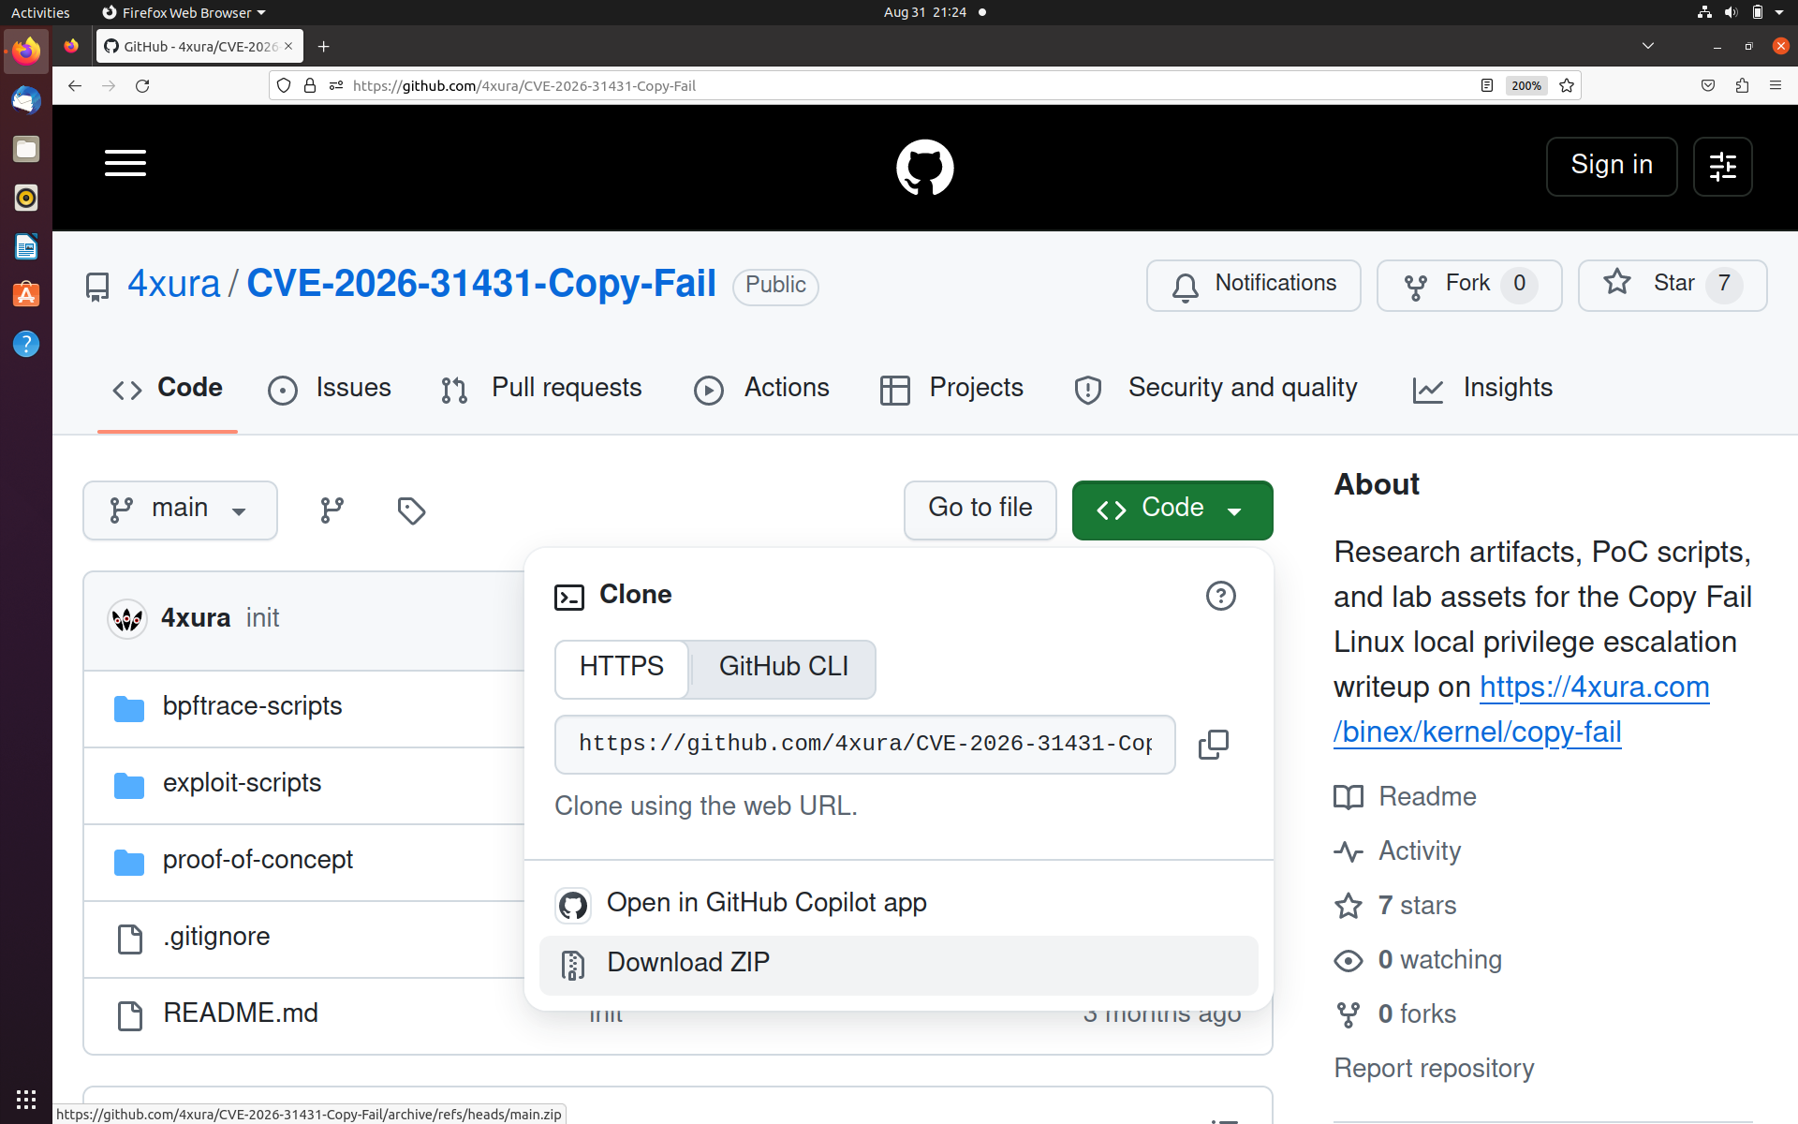List all tabs with the chevron
The height and width of the screenshot is (1124, 1798).
1648,46
